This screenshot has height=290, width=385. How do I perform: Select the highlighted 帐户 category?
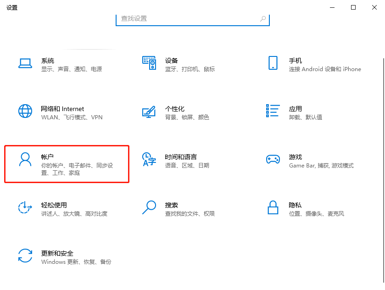click(x=67, y=164)
